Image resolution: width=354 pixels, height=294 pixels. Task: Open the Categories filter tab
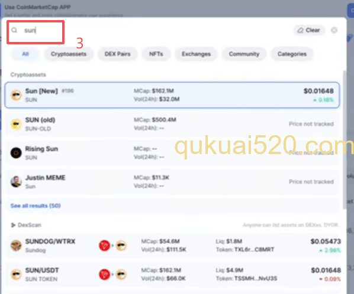click(x=292, y=54)
